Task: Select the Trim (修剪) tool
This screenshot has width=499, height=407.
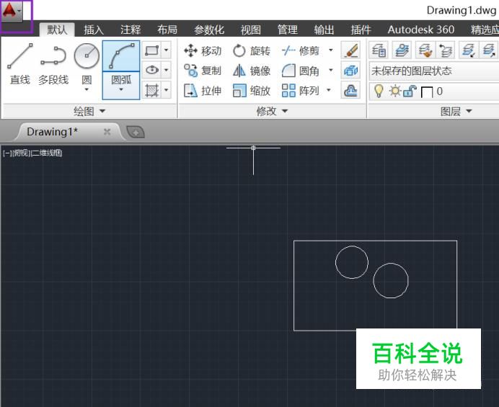Action: coord(301,50)
